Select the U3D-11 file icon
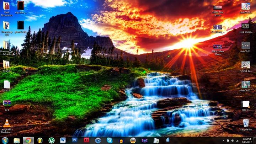256x144 pixels. pos(246,106)
